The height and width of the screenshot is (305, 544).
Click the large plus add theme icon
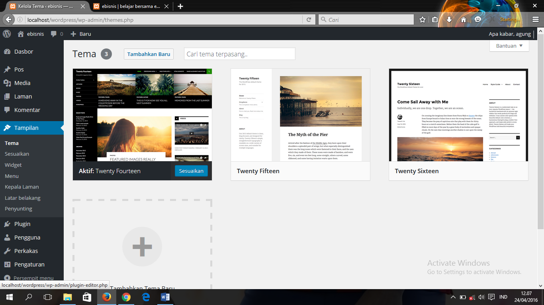click(142, 247)
